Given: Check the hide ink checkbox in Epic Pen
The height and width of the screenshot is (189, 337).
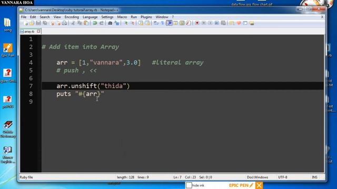Looking at the screenshot, I should [189, 185].
